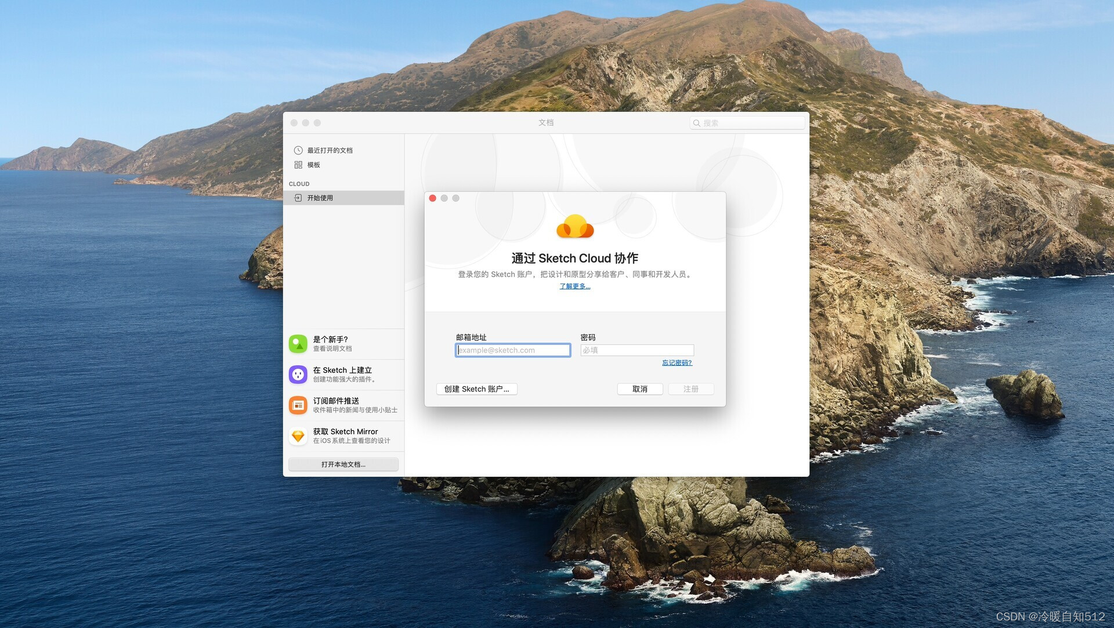Click the templates grid icon
This screenshot has height=628, width=1114.
point(298,165)
